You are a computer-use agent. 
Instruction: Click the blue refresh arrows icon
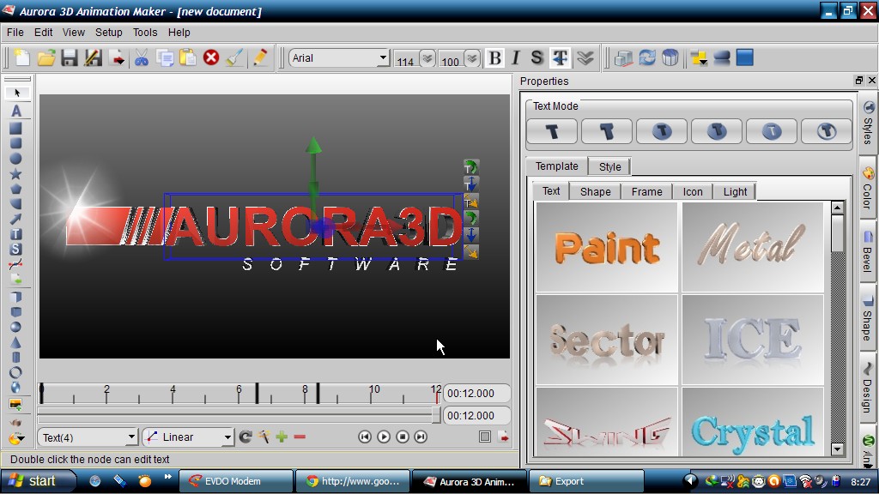pyautogui.click(x=647, y=57)
